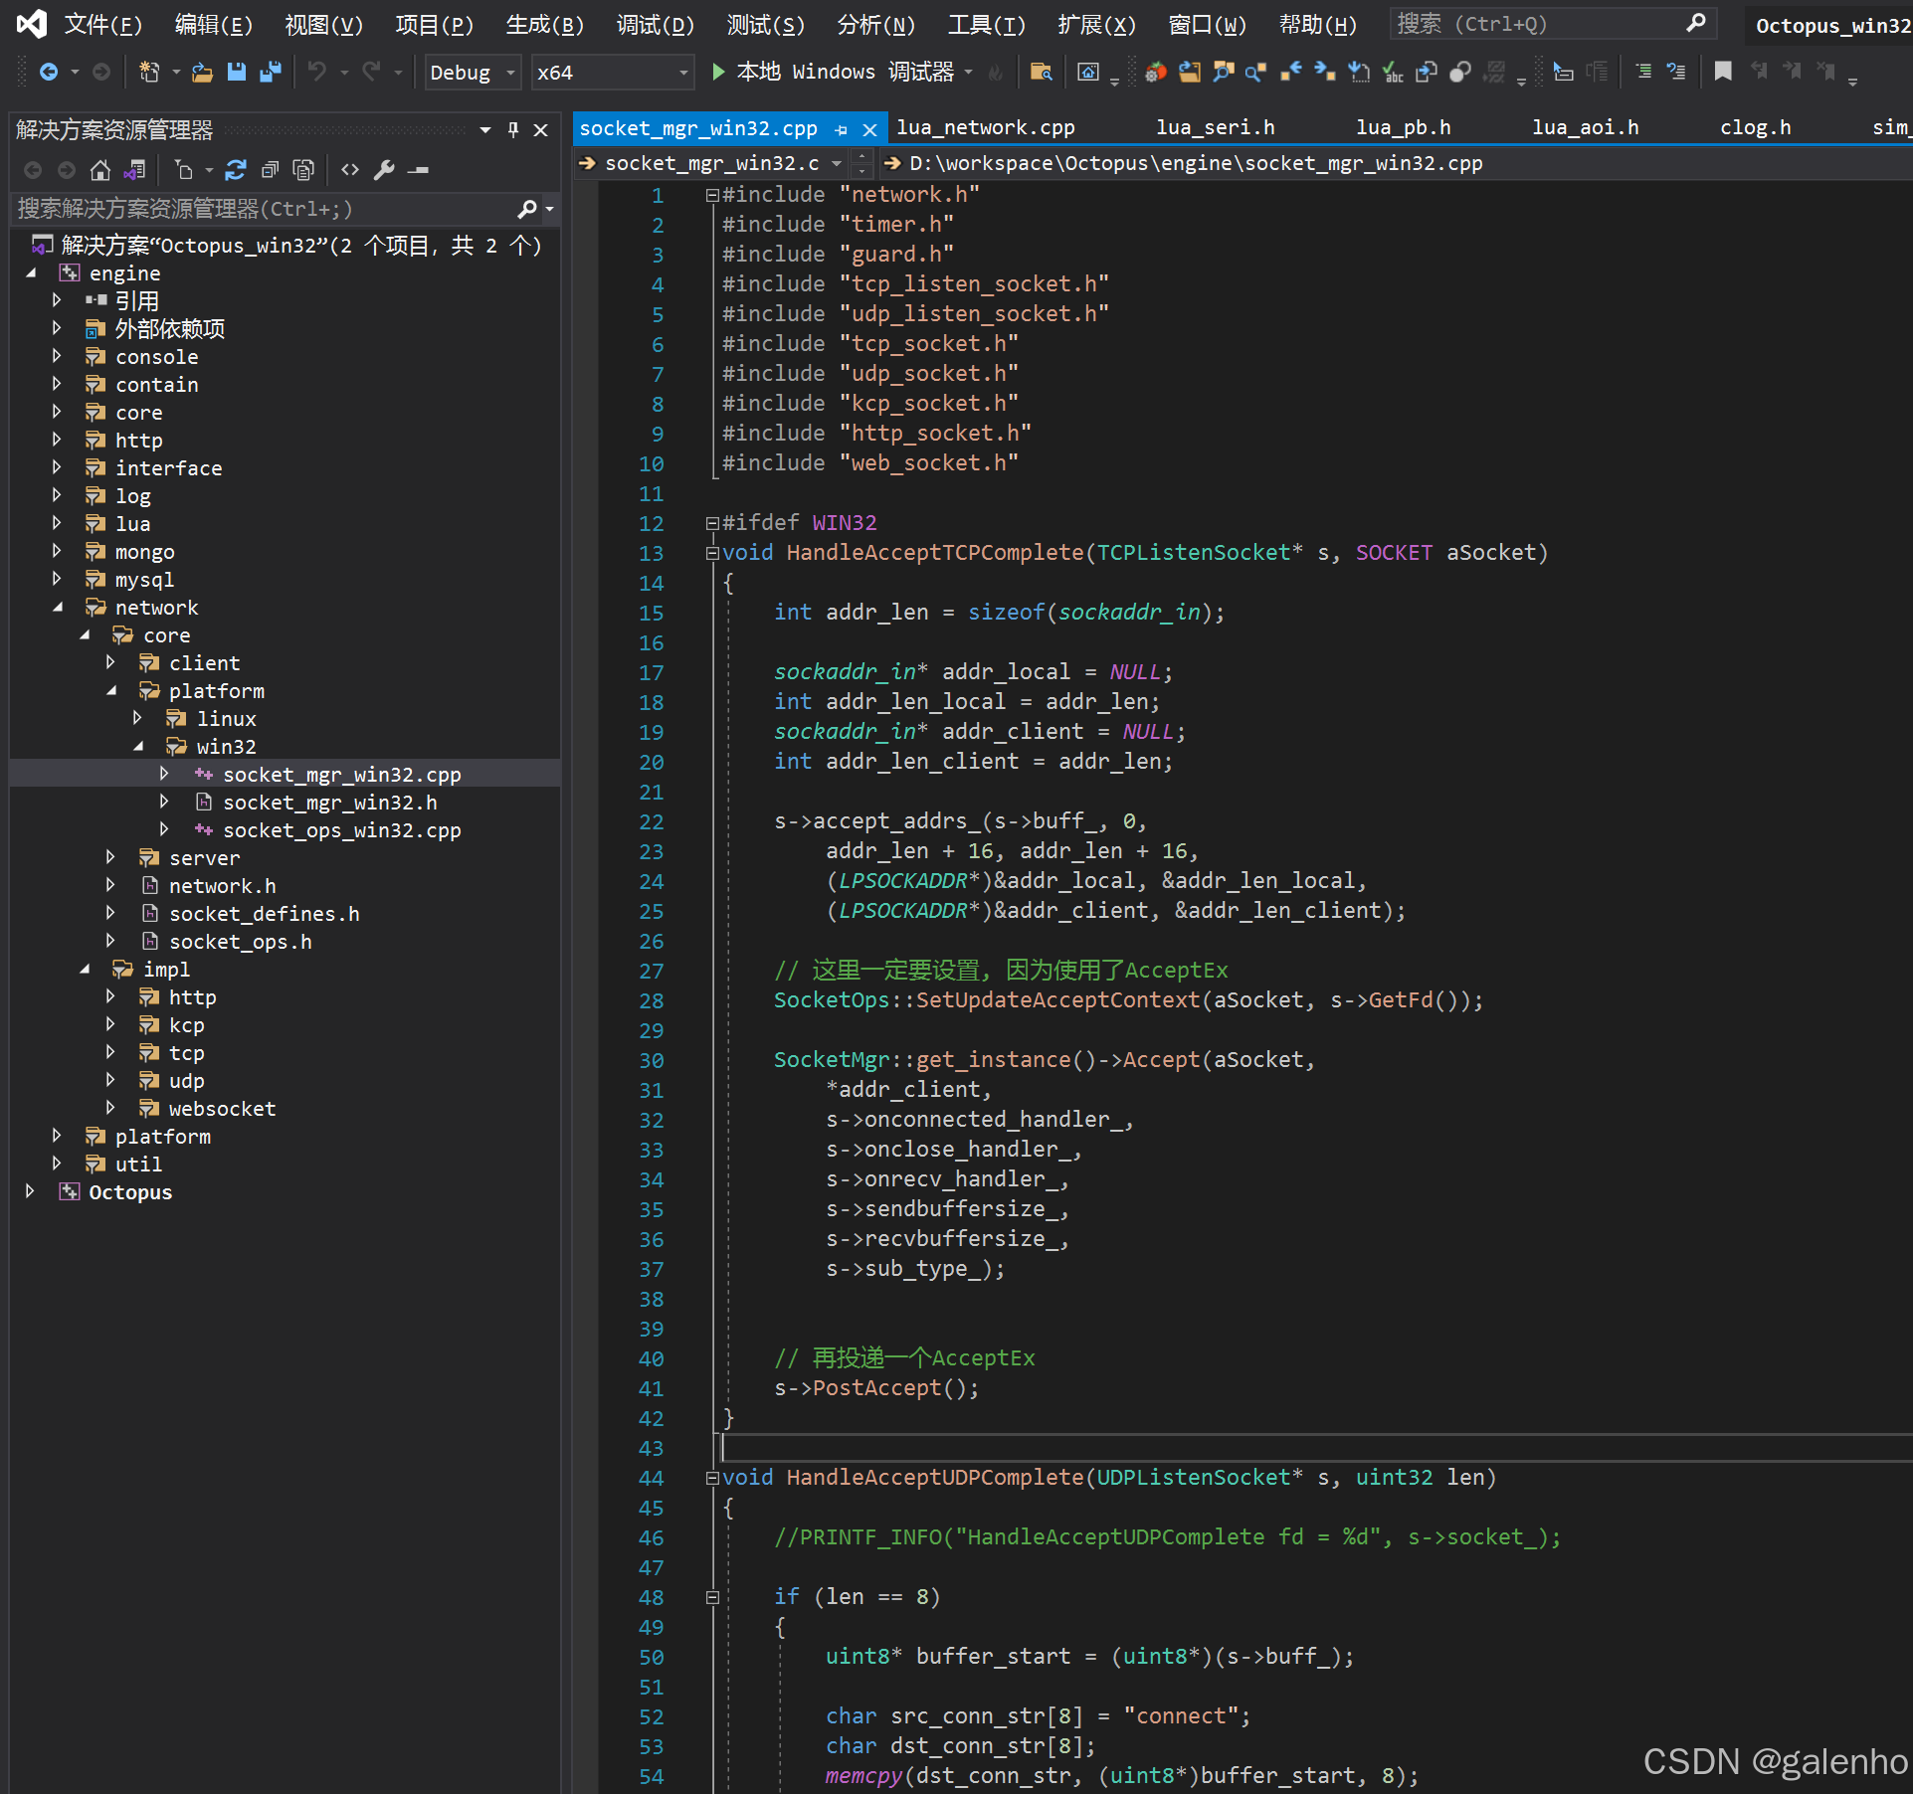
Task: Click Solution Explorer home icon
Action: tap(99, 170)
